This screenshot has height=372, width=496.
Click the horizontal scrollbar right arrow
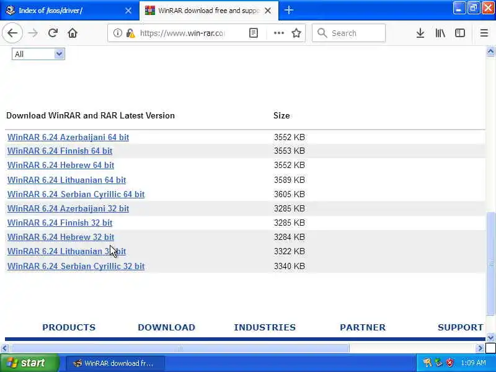click(480, 348)
